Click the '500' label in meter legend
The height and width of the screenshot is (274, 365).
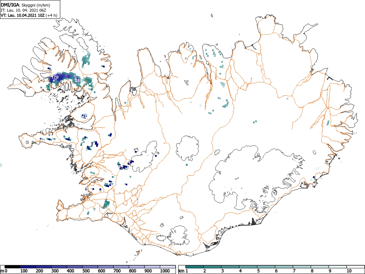pyautogui.click(x=86, y=271)
